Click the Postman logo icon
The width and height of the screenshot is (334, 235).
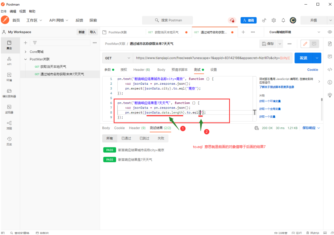[x=5, y=20]
